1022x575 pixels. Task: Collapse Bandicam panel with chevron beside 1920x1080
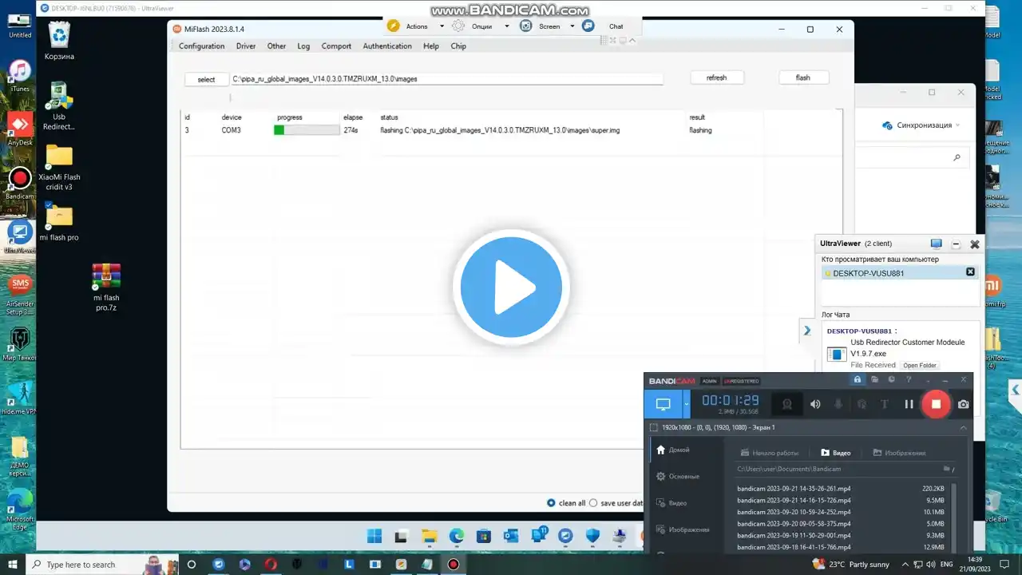click(963, 427)
